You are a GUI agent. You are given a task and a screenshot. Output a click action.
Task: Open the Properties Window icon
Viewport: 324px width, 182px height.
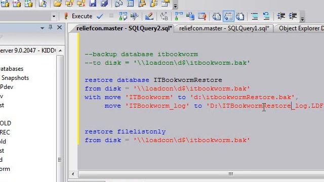tap(166, 4)
